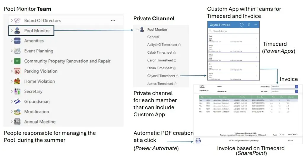Click the Groundsman tools icon
The image size is (303, 157).
coord(17,101)
